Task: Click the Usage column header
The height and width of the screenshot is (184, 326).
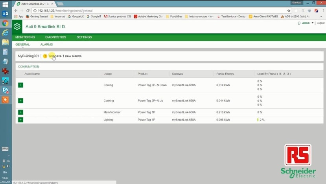Action: tap(108, 74)
